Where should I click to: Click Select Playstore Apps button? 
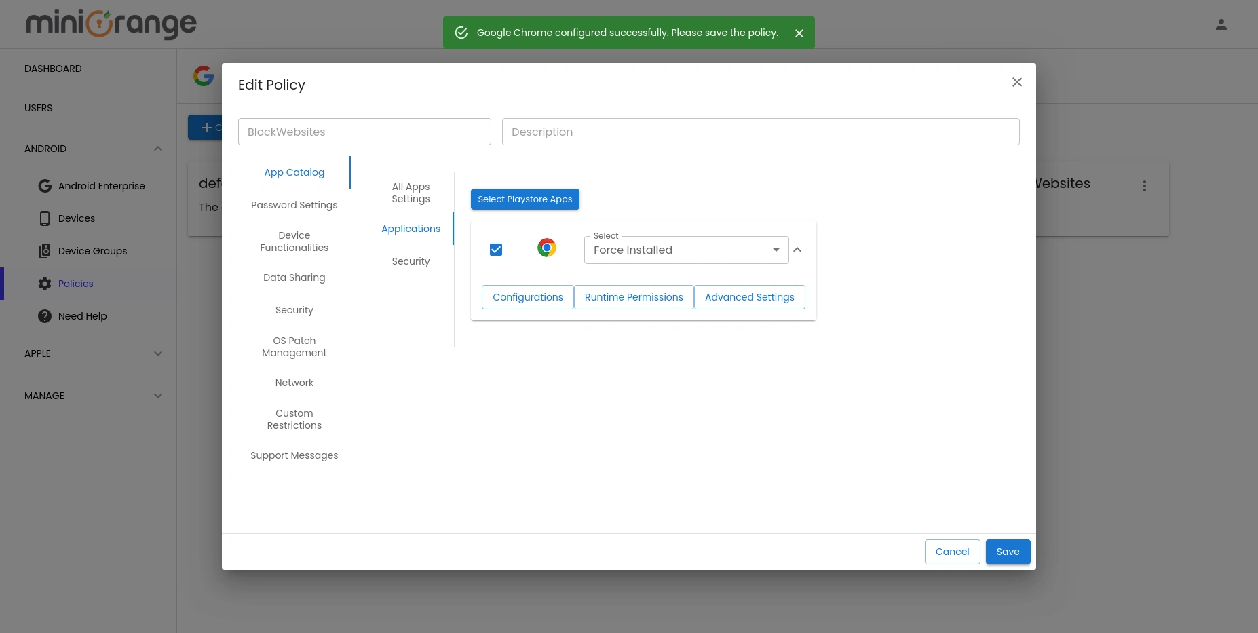click(x=525, y=199)
